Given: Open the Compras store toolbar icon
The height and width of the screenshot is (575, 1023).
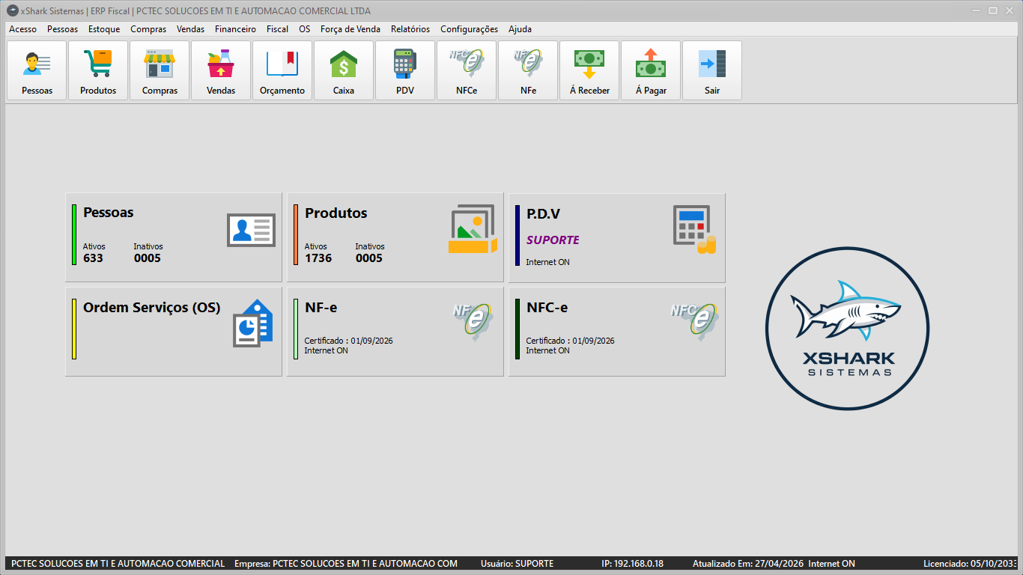Looking at the screenshot, I should click(160, 70).
